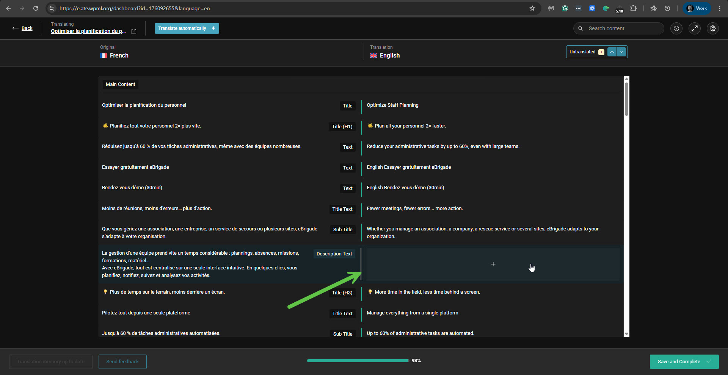The height and width of the screenshot is (375, 728).
Task: Click the Send feedback button
Action: click(x=122, y=361)
